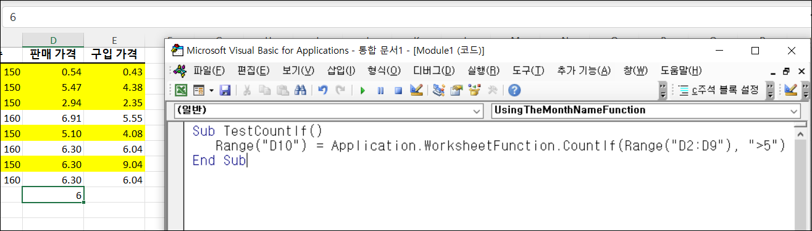Click the Toolbox wrench icon
This screenshot has height=231, width=812.
coord(492,90)
